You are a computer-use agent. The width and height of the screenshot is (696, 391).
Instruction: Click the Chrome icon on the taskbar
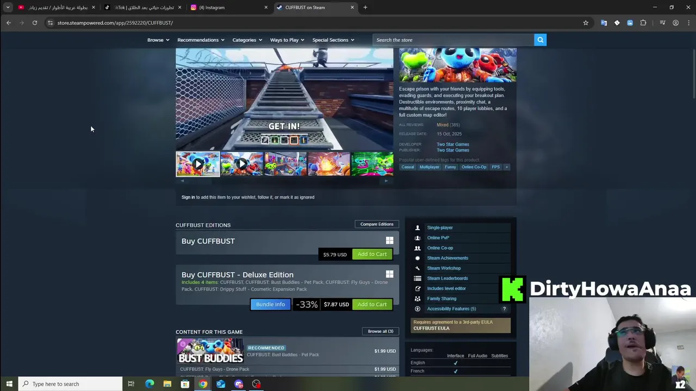203,384
